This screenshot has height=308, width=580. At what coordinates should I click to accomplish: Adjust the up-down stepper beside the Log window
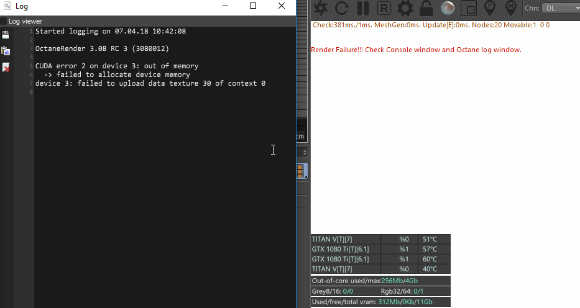click(x=305, y=152)
